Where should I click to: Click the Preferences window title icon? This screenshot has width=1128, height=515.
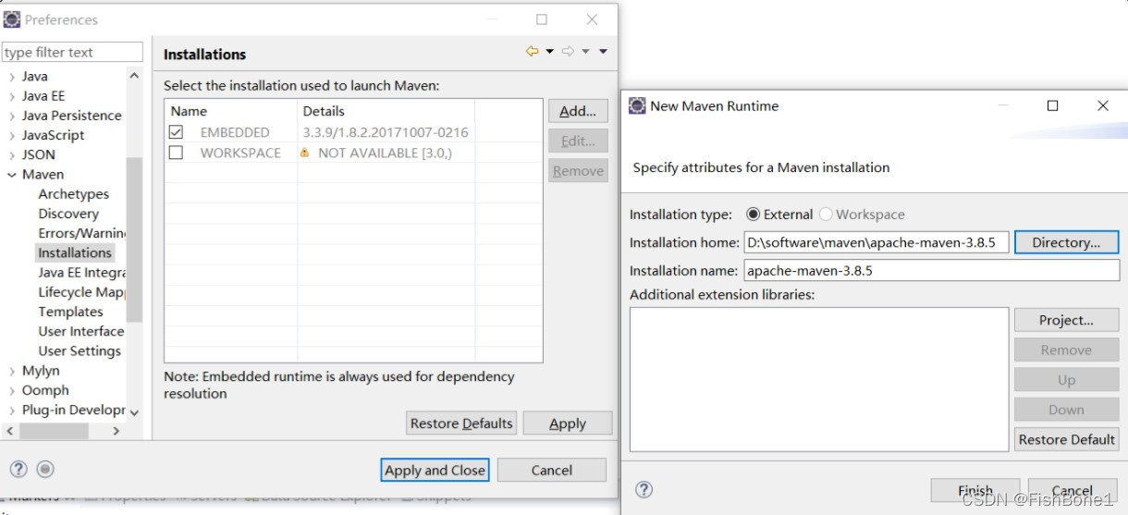12,19
